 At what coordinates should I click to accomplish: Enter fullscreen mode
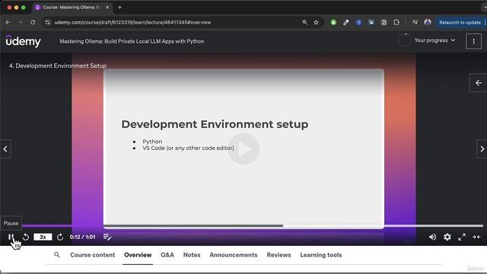click(x=462, y=237)
